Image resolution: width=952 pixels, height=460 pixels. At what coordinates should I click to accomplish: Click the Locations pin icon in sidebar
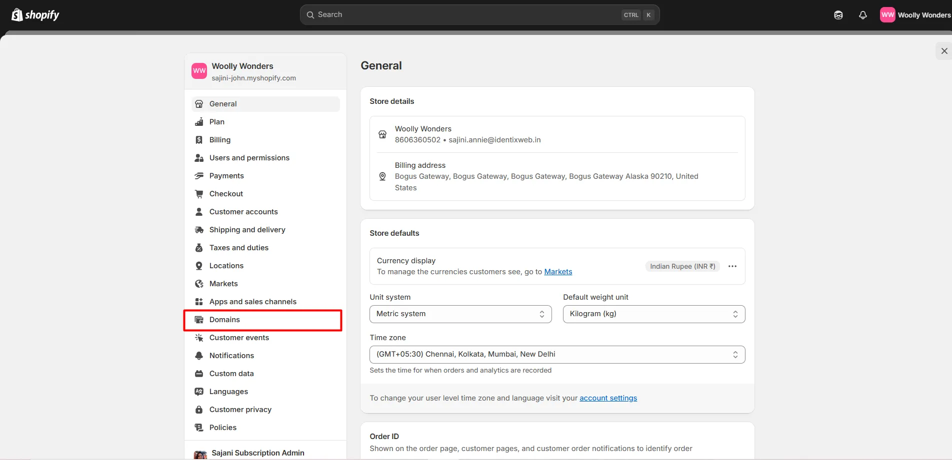199,266
